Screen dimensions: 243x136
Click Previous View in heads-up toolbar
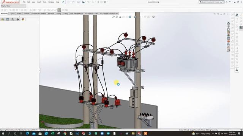pyautogui.click(x=120, y=17)
